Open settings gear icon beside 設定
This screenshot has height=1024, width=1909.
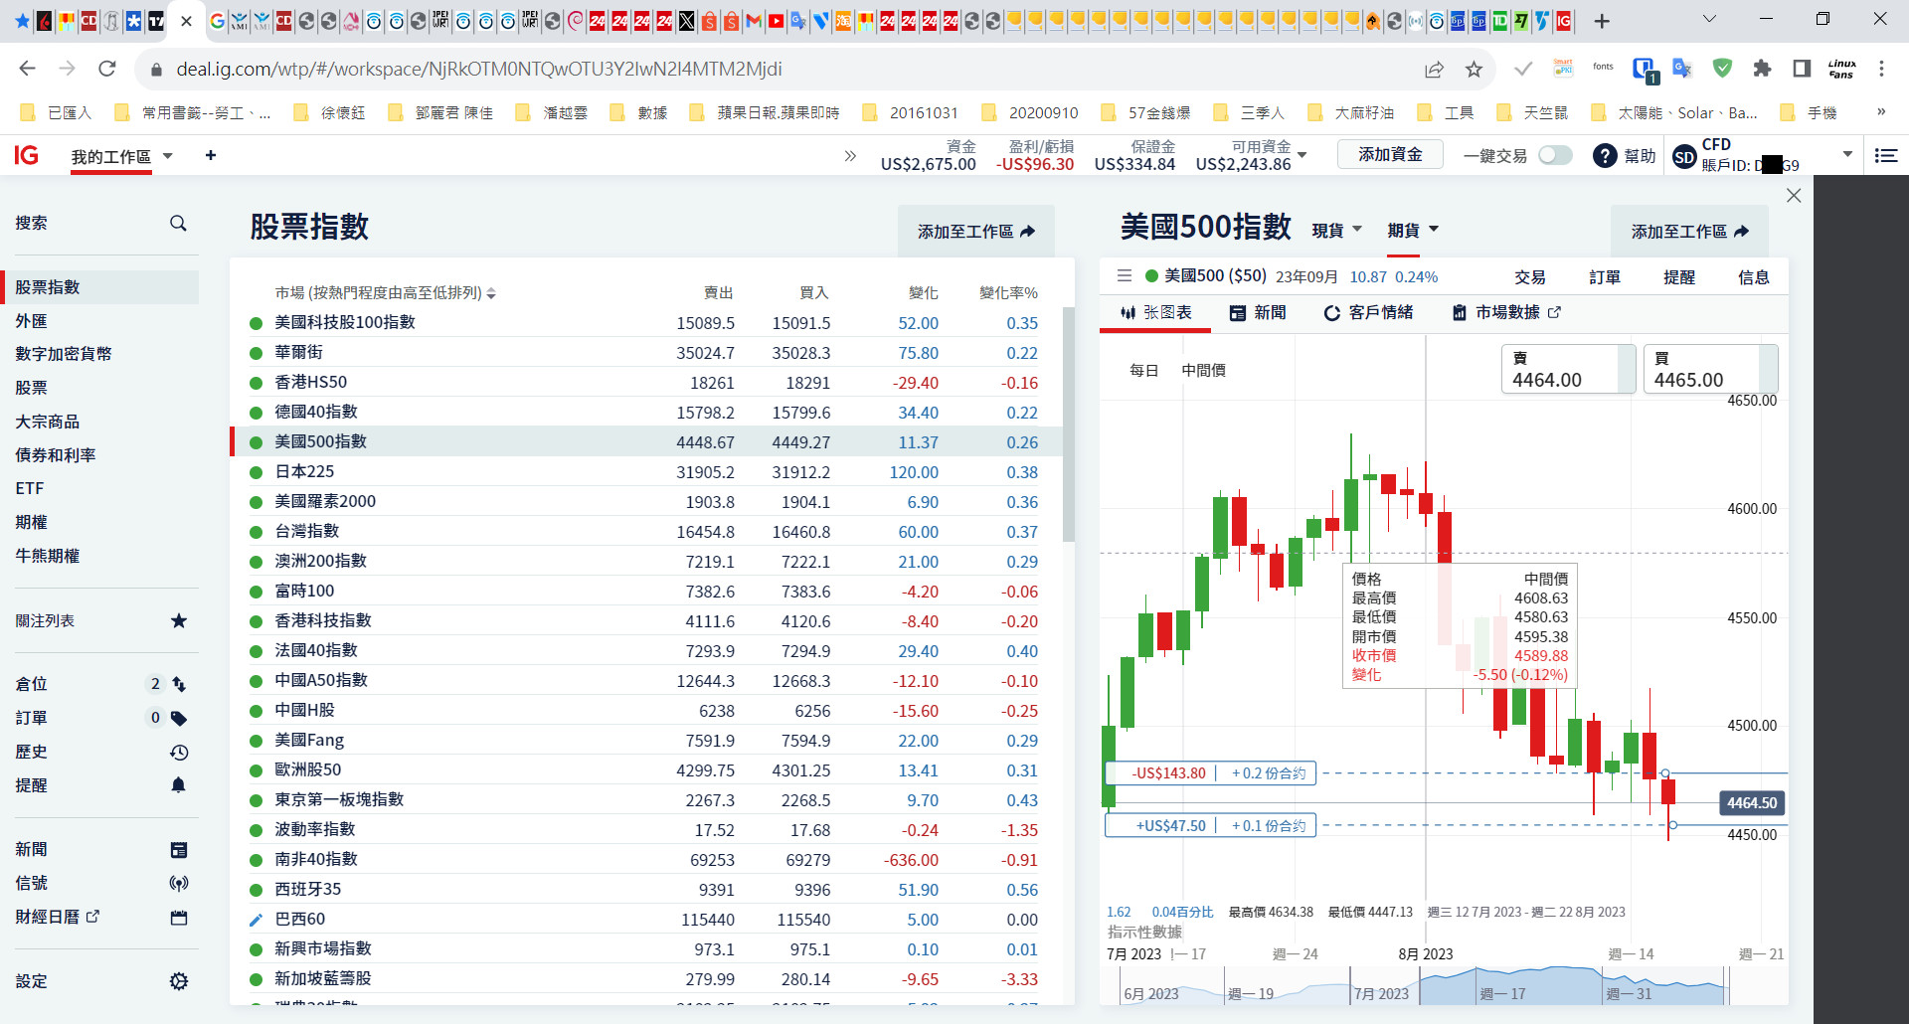(179, 981)
